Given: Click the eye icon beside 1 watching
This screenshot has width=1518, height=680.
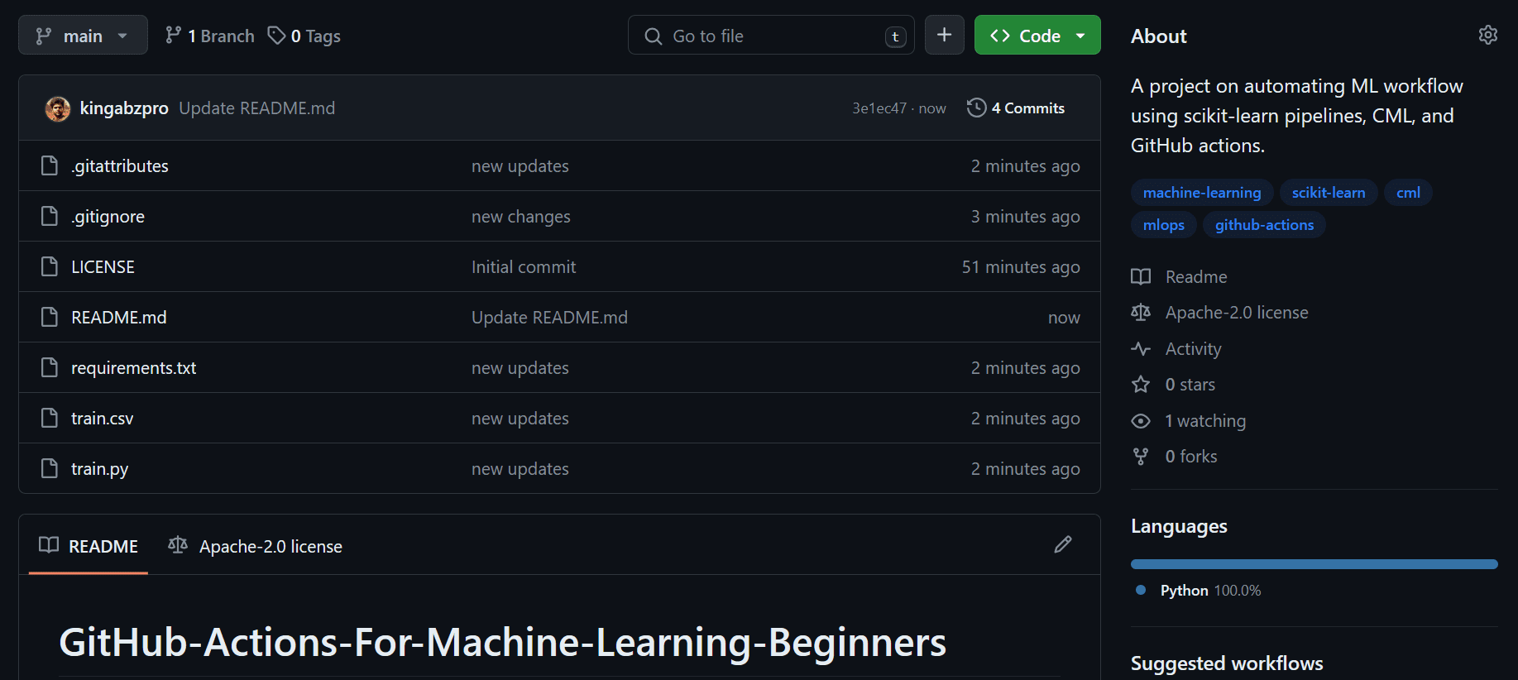Looking at the screenshot, I should pos(1141,421).
